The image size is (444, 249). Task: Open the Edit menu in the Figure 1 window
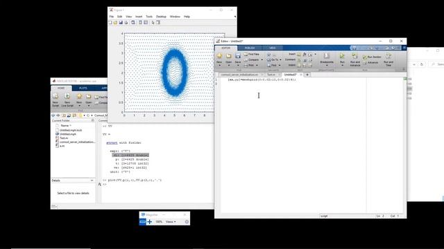pyautogui.click(x=120, y=17)
